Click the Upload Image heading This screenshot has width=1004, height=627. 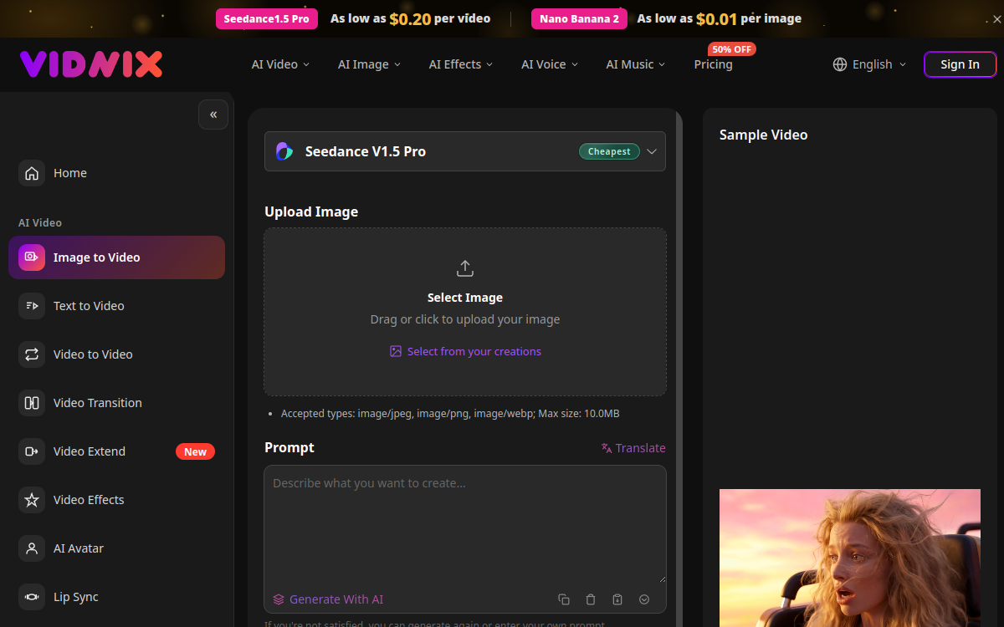click(311, 212)
